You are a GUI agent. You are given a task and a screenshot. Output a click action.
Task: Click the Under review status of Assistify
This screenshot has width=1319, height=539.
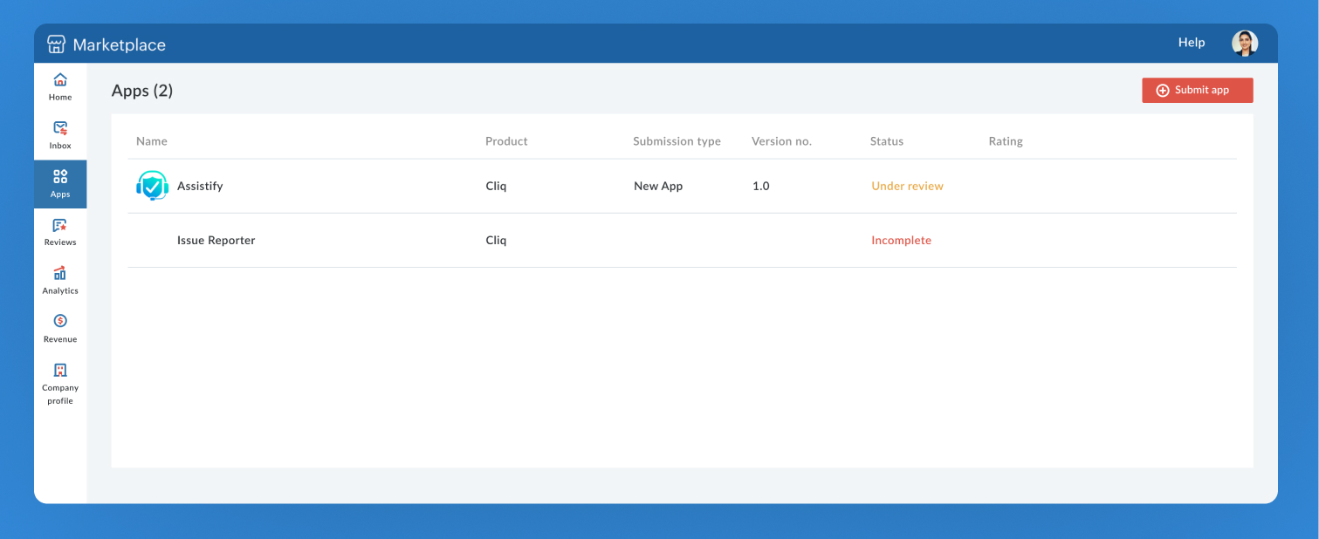coord(907,186)
